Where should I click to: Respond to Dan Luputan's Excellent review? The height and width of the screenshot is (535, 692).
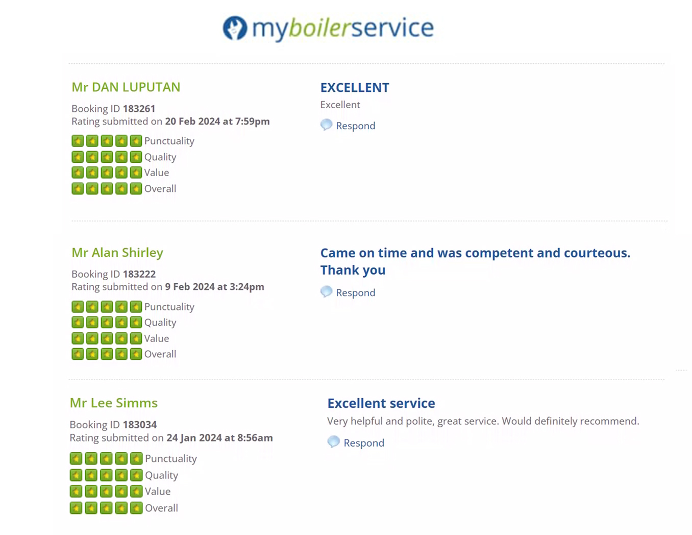pyautogui.click(x=355, y=126)
